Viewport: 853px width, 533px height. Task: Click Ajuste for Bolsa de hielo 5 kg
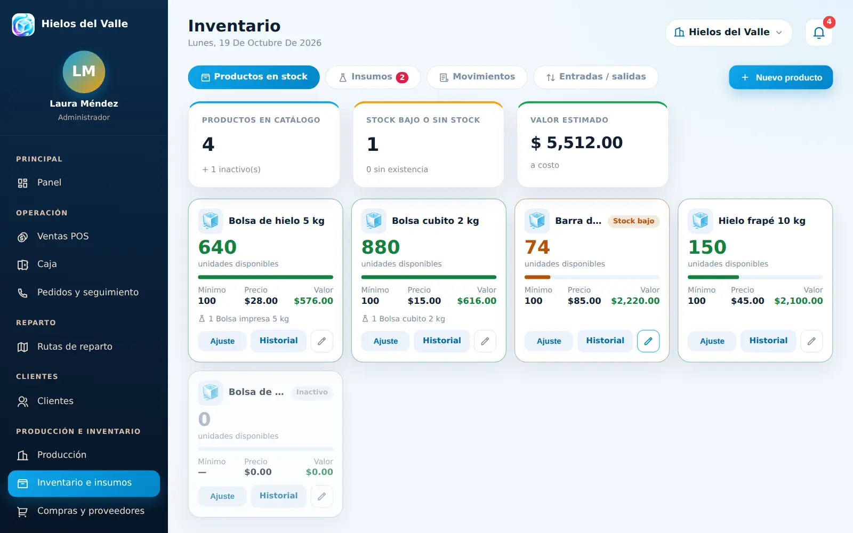coord(222,341)
